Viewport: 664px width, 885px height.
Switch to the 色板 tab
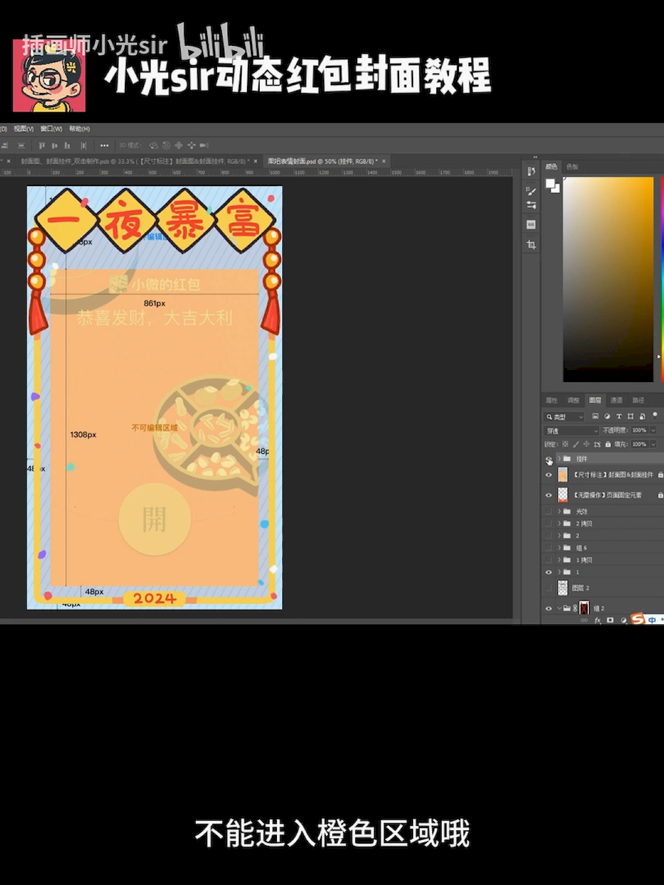pyautogui.click(x=572, y=167)
